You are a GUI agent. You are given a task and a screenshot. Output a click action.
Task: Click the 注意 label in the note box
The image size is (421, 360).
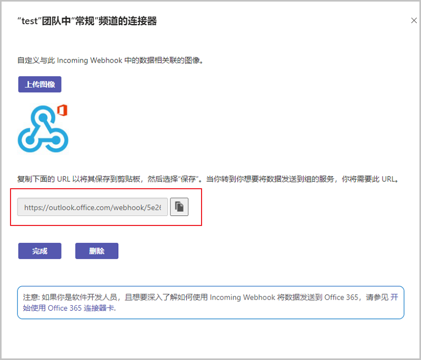[31, 297]
